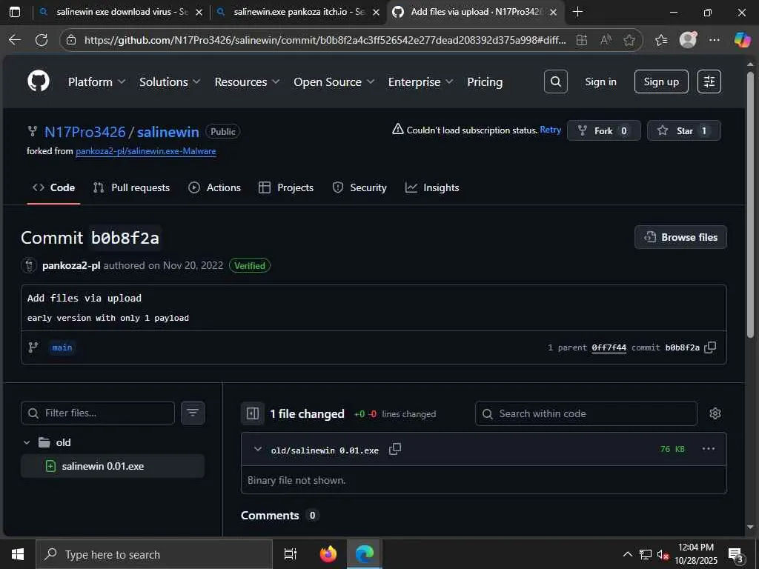Click the Windows taskbar search box

click(x=154, y=554)
